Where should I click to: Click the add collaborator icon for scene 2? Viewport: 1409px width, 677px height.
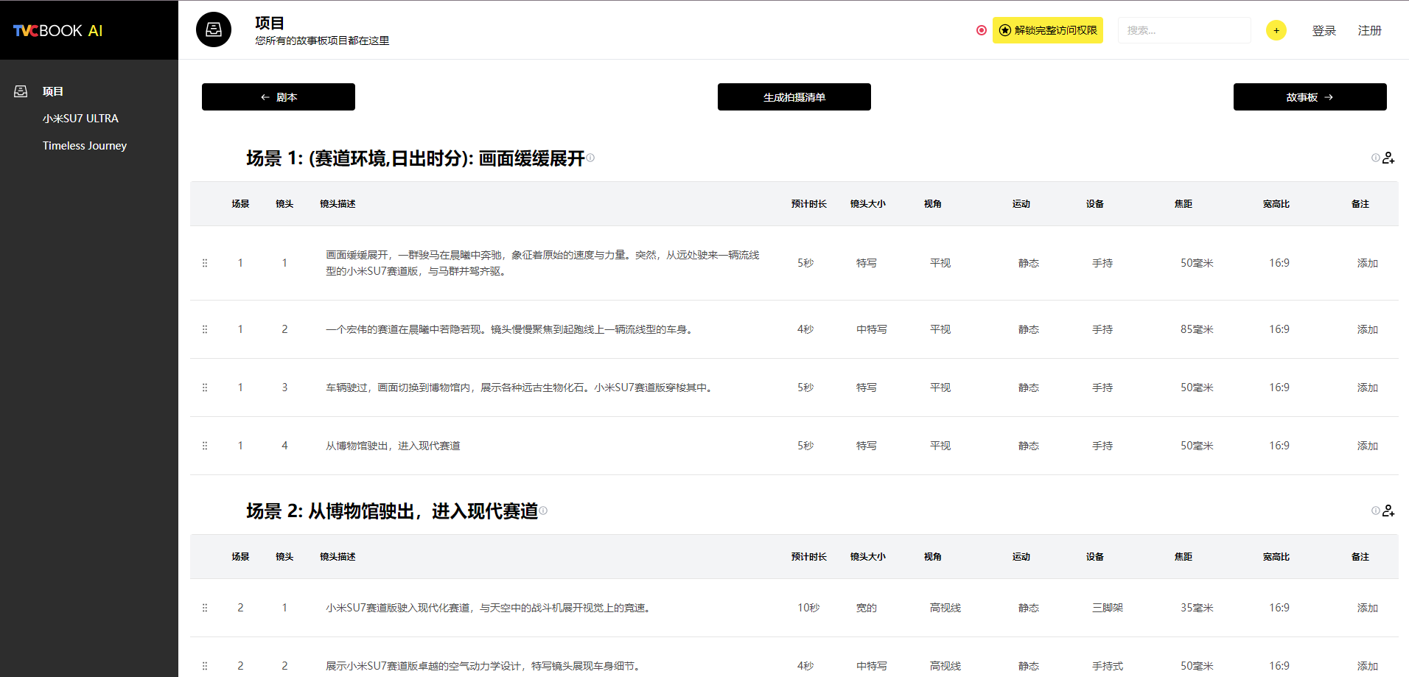pos(1388,511)
